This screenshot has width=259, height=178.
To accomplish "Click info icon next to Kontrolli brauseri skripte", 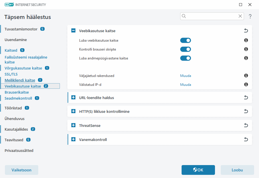I will 246,49.
